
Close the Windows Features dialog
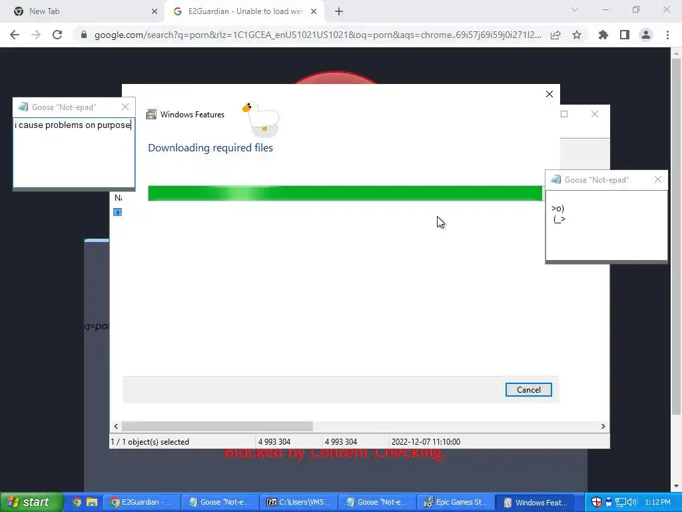pos(549,94)
